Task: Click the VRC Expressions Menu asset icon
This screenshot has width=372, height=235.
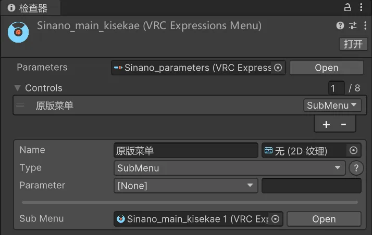Action: [x=18, y=32]
